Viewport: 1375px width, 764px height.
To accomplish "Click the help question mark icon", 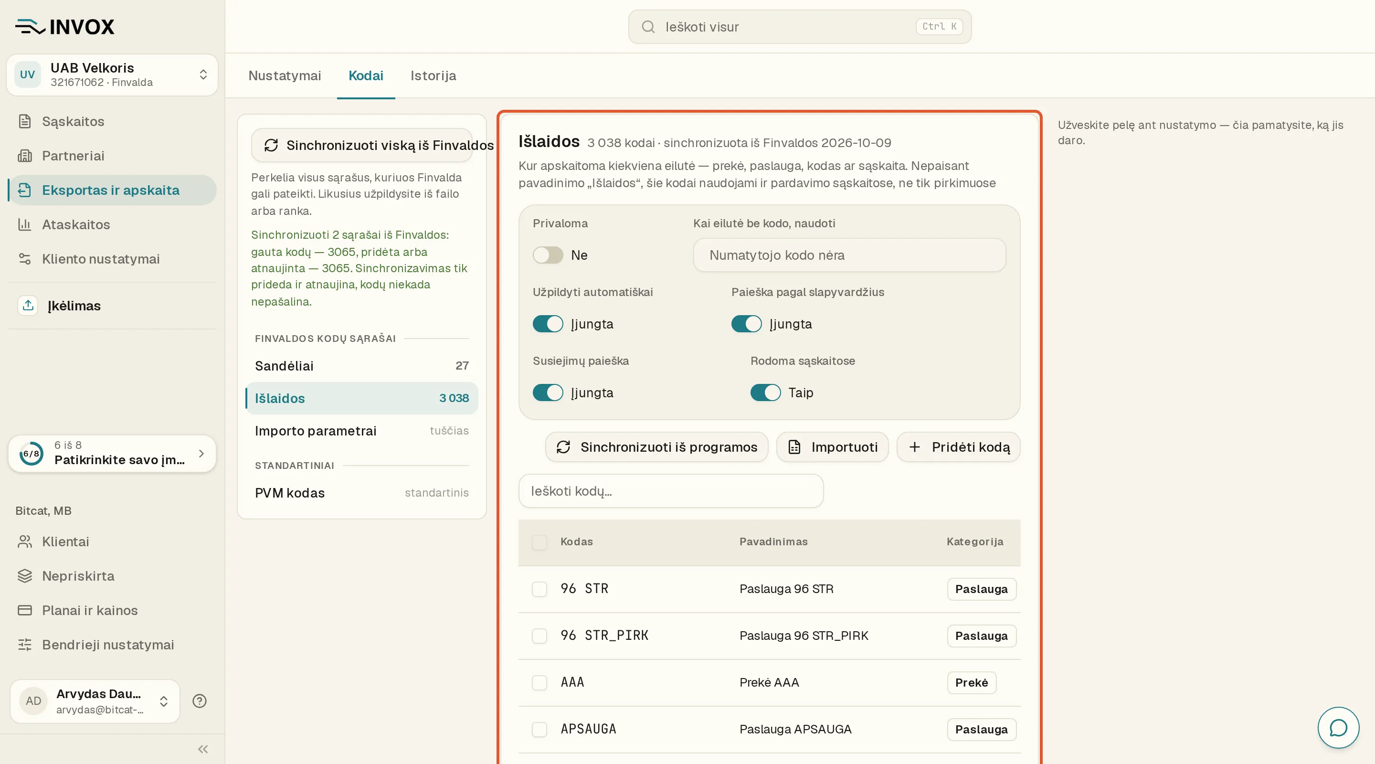I will 200,701.
